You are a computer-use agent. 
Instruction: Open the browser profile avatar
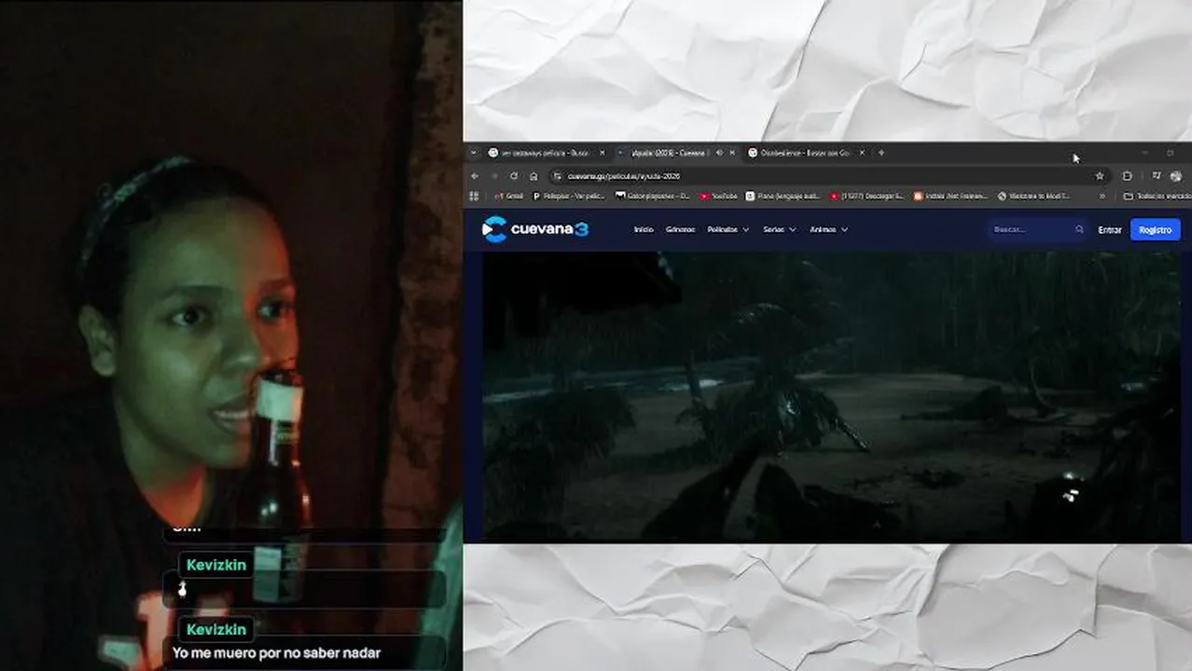(x=1175, y=176)
